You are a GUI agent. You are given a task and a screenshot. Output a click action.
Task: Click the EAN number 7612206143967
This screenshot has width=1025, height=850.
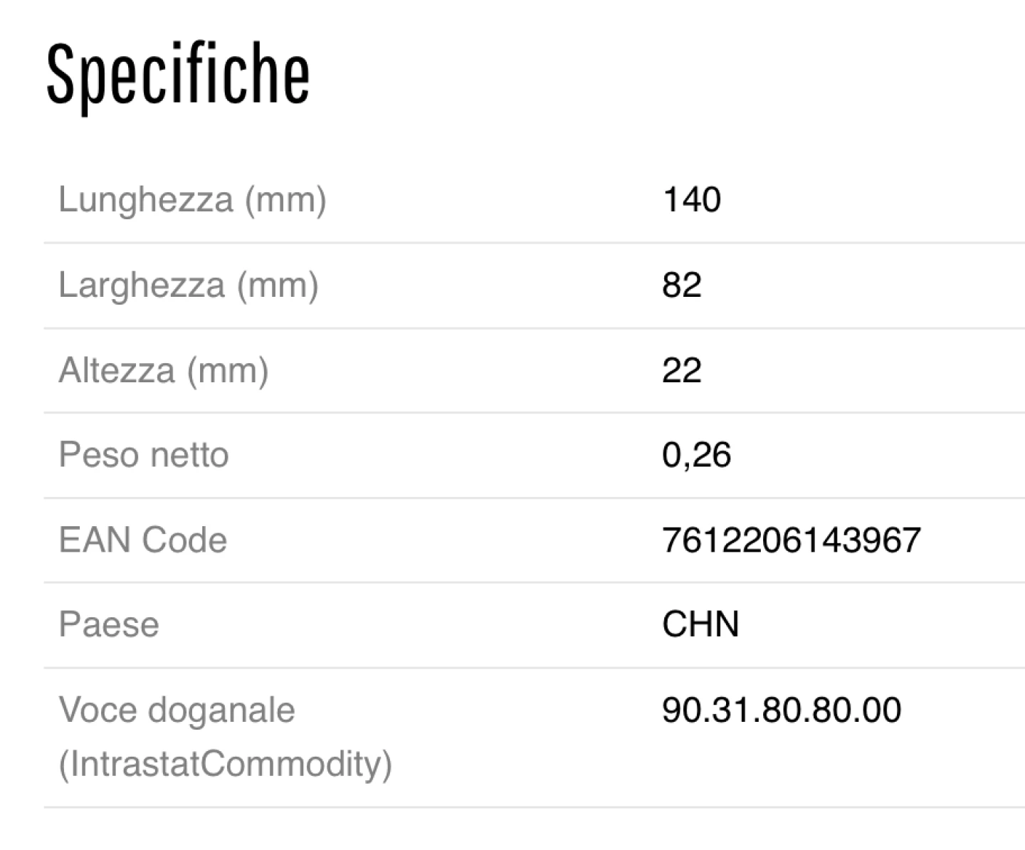[x=792, y=540]
